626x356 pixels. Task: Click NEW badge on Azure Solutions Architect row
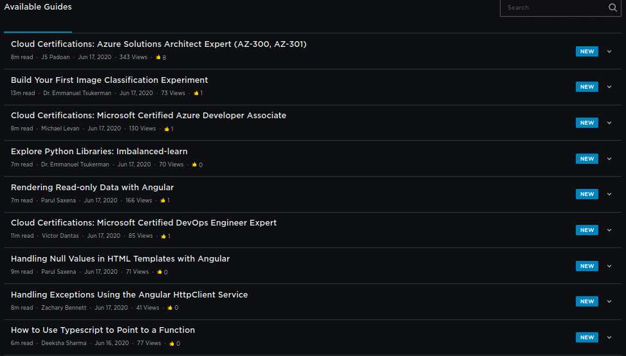(587, 51)
